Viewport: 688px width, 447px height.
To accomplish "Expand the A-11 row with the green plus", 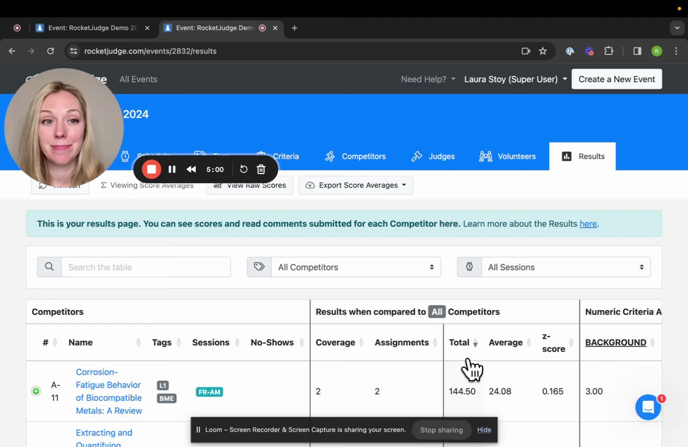I will point(36,391).
